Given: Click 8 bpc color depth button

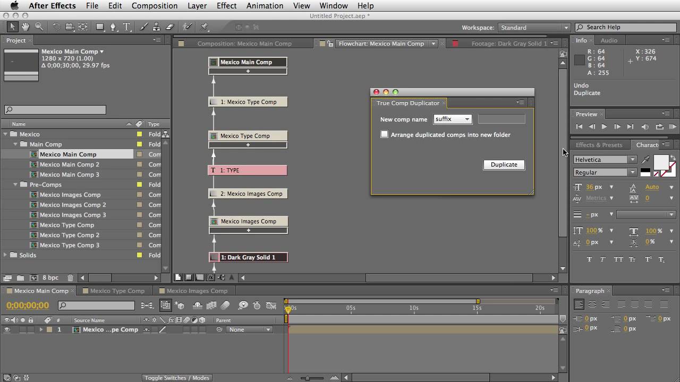Looking at the screenshot, I should point(50,277).
